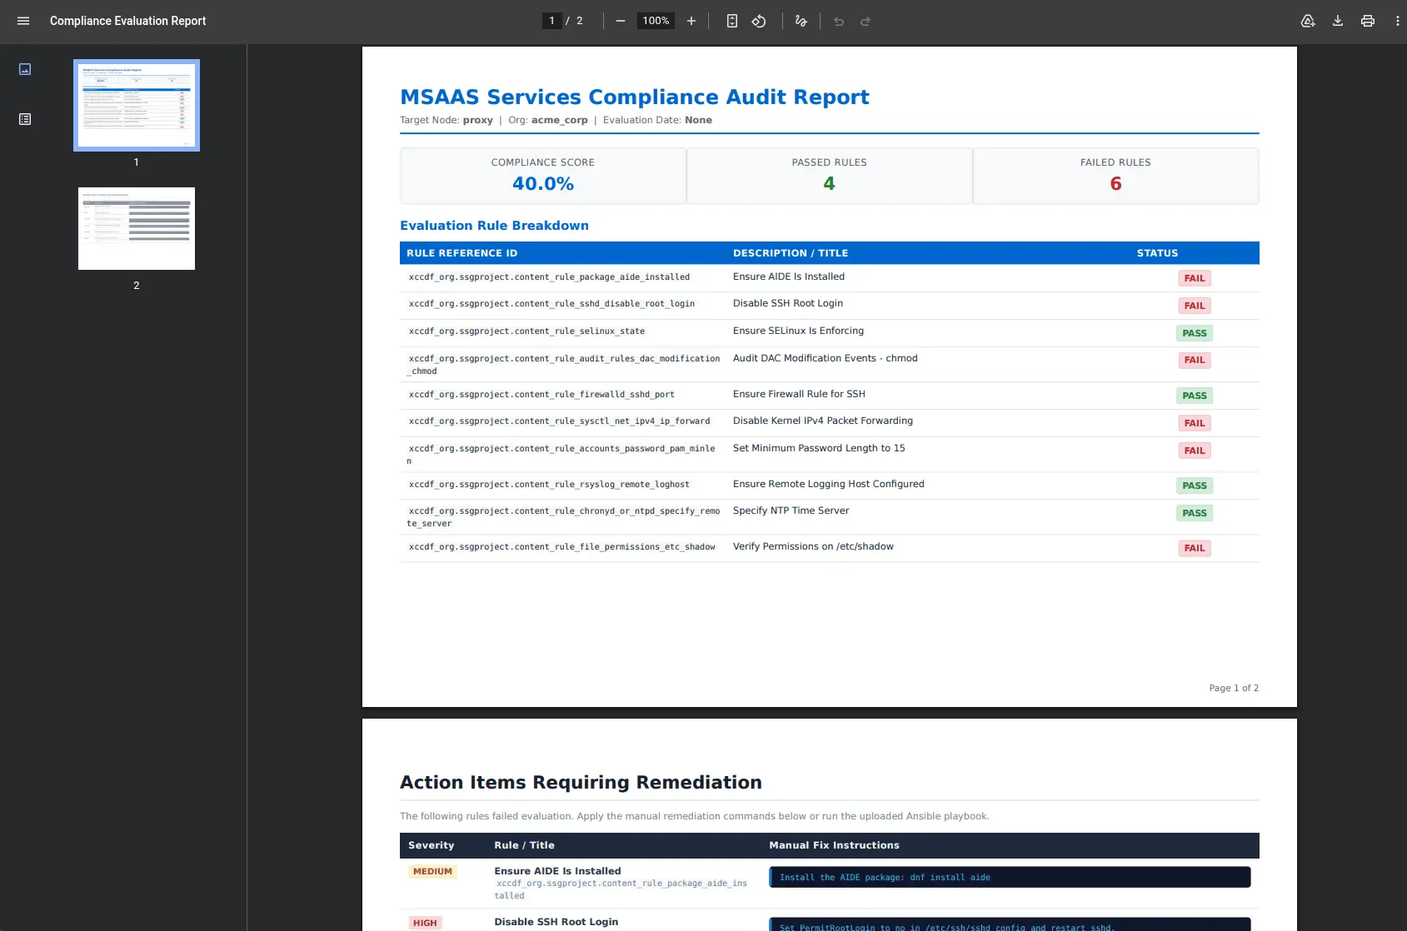
Task: Click the failed rules count 6
Action: pyautogui.click(x=1115, y=184)
